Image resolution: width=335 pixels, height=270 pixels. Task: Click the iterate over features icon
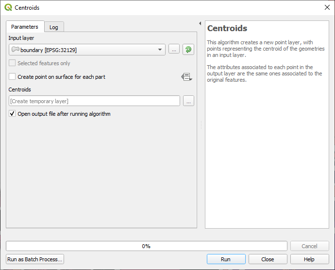188,50
